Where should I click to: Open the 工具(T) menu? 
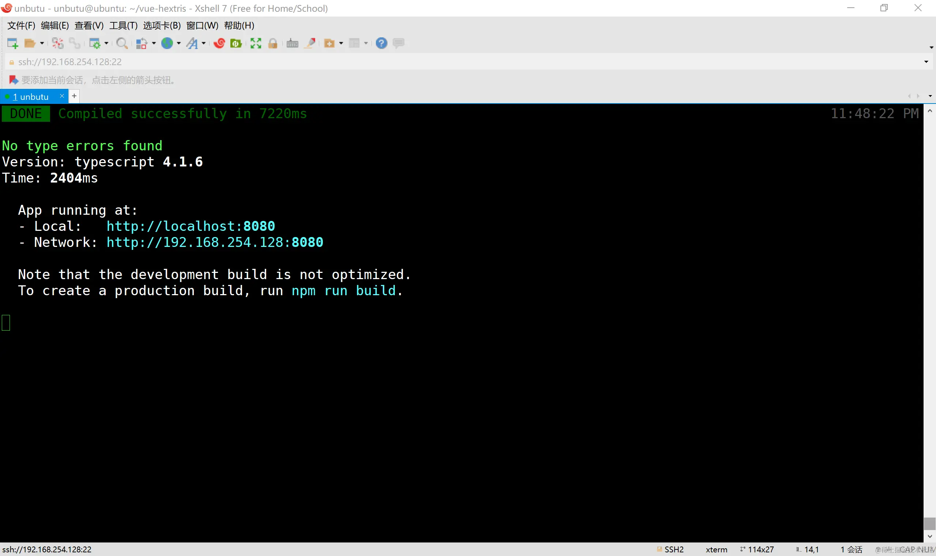pyautogui.click(x=123, y=26)
